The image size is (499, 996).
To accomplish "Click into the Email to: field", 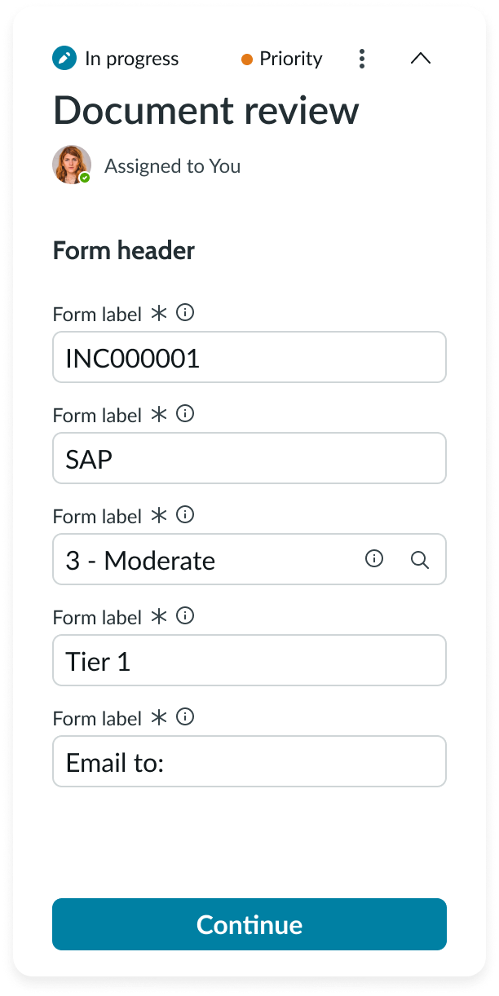I will coord(249,761).
